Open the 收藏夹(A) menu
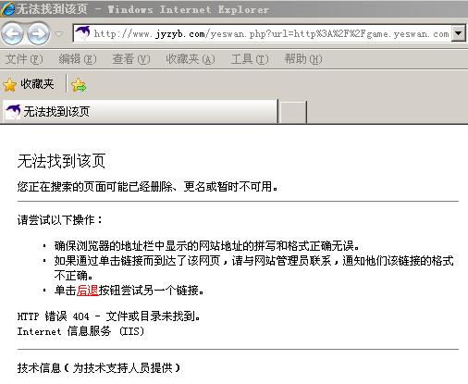This screenshot has height=384, width=468. tap(191, 59)
